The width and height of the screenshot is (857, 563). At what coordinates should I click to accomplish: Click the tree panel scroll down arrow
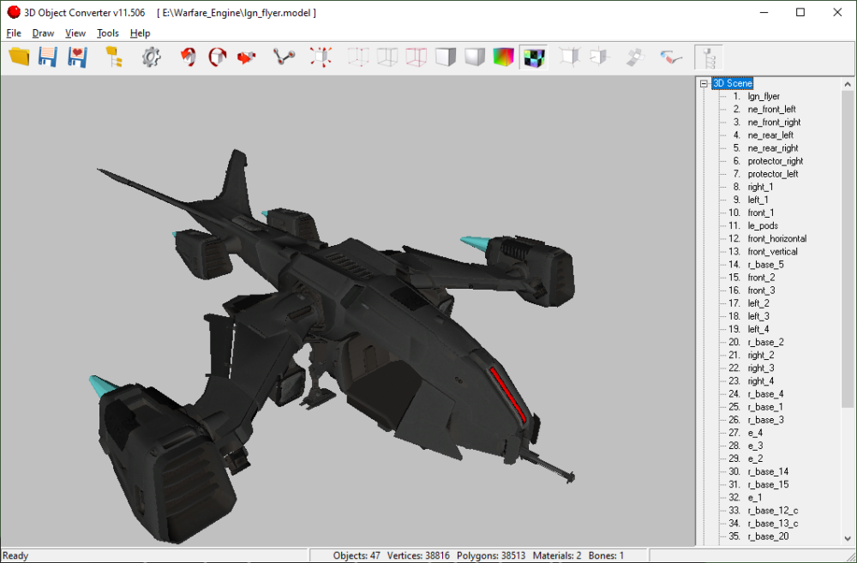pos(848,538)
